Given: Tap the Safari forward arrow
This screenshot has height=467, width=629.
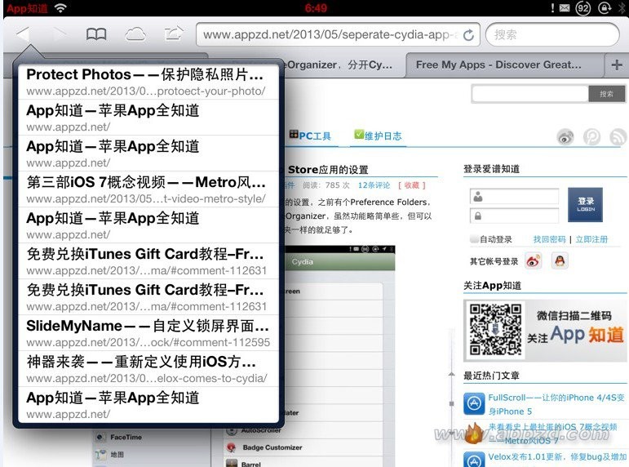Looking at the screenshot, I should [60, 34].
